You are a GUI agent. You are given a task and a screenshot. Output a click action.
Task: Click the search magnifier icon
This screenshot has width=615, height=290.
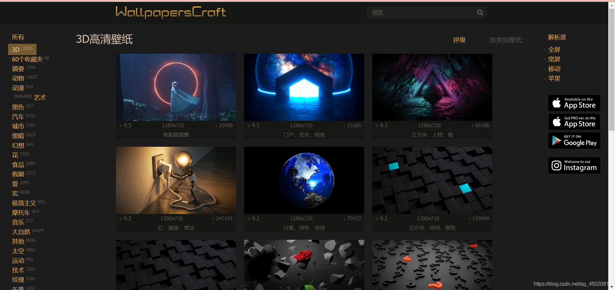pos(480,12)
